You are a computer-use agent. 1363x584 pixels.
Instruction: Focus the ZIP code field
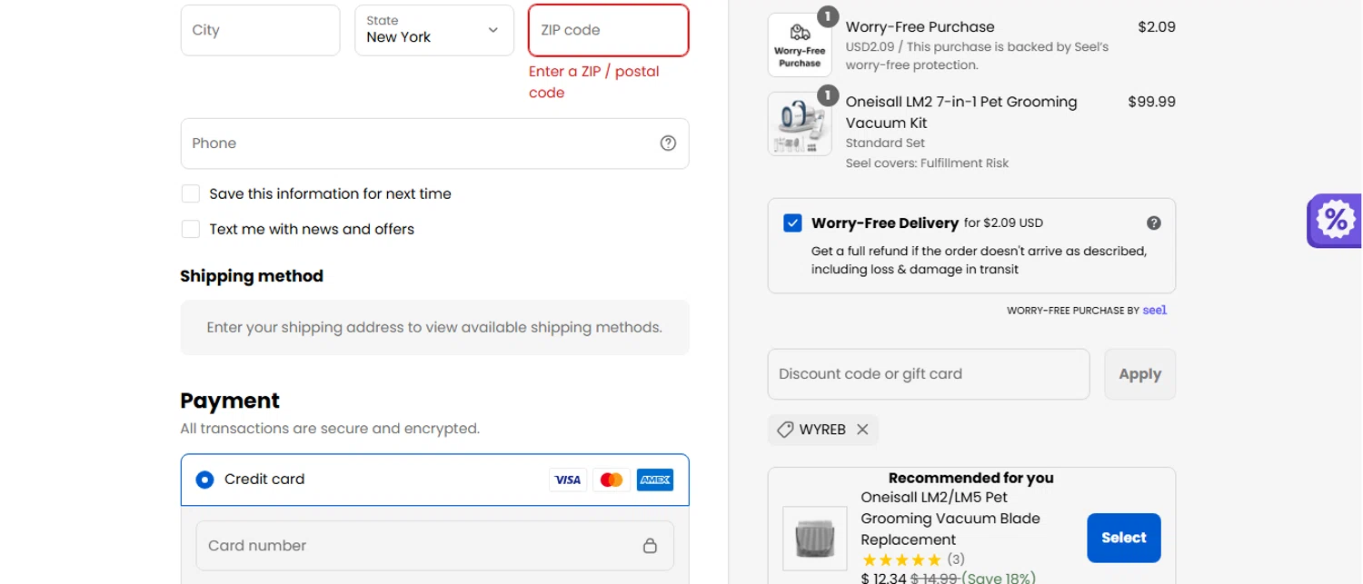(x=609, y=30)
